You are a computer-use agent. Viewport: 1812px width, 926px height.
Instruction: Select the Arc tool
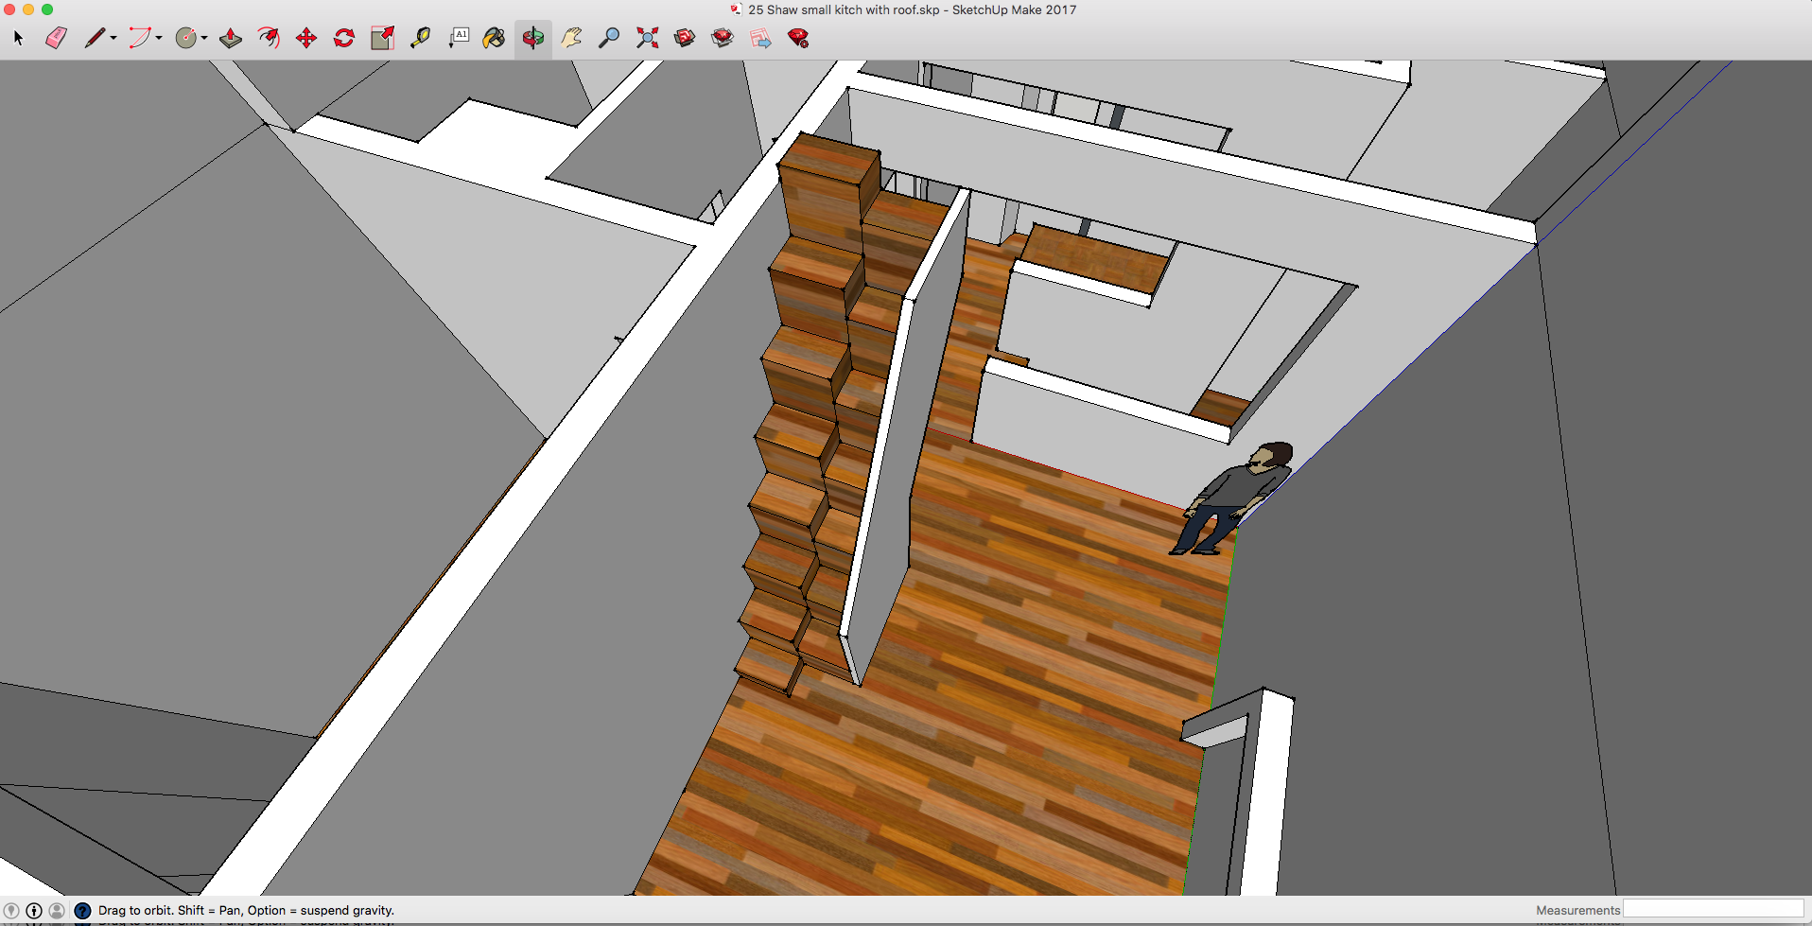click(x=140, y=38)
